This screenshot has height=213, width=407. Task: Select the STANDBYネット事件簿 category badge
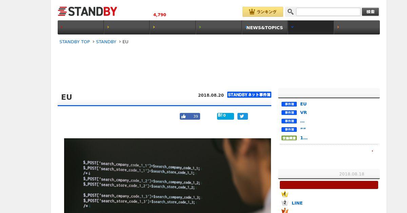pyautogui.click(x=249, y=95)
